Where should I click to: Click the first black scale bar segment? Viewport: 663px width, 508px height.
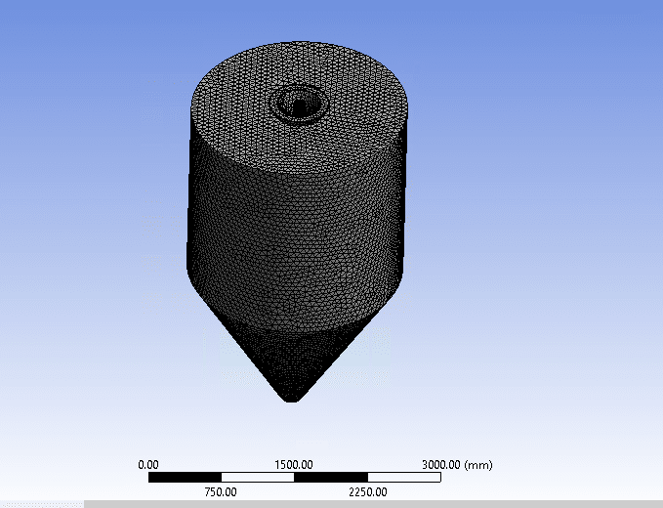[185, 478]
